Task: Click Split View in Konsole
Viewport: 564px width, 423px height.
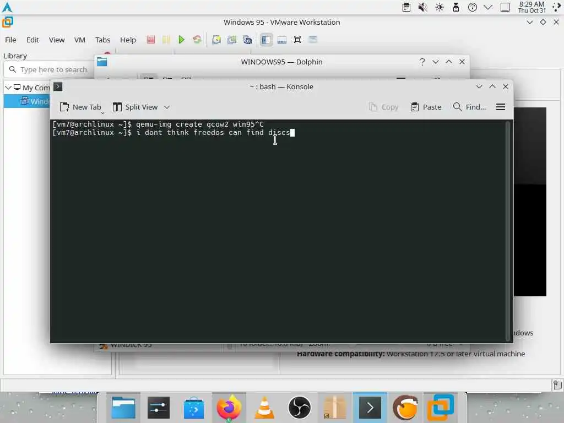Action: 135,107
